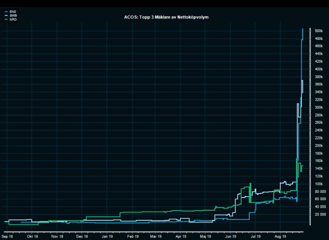Viewport: 329px width, 240px height.
Task: Select the Nov 18 axis label
Action: 57,236
